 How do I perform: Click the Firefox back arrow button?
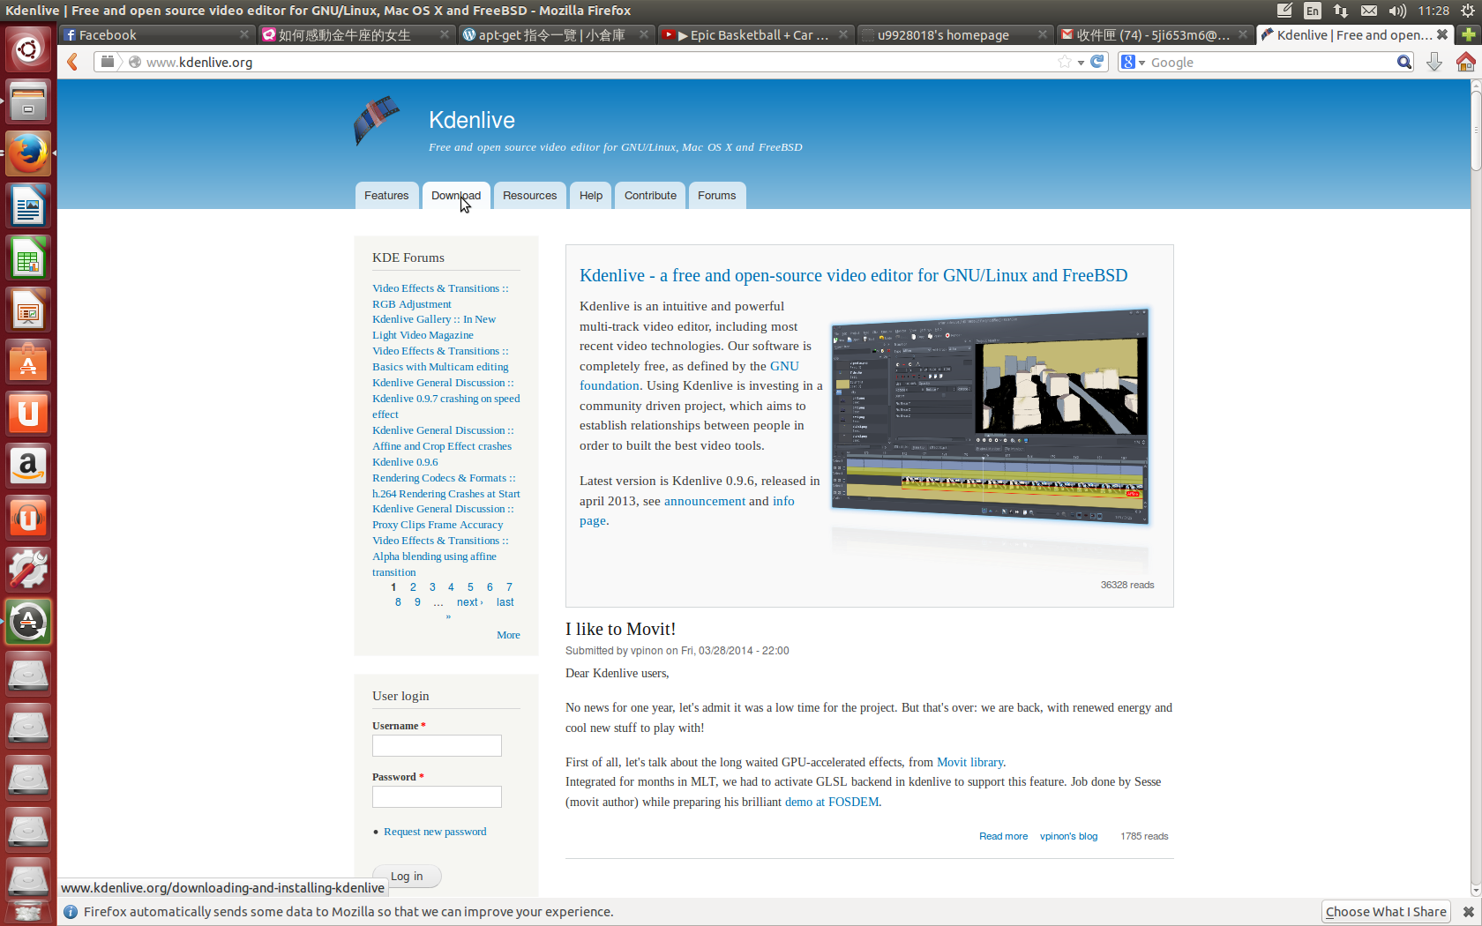click(72, 62)
